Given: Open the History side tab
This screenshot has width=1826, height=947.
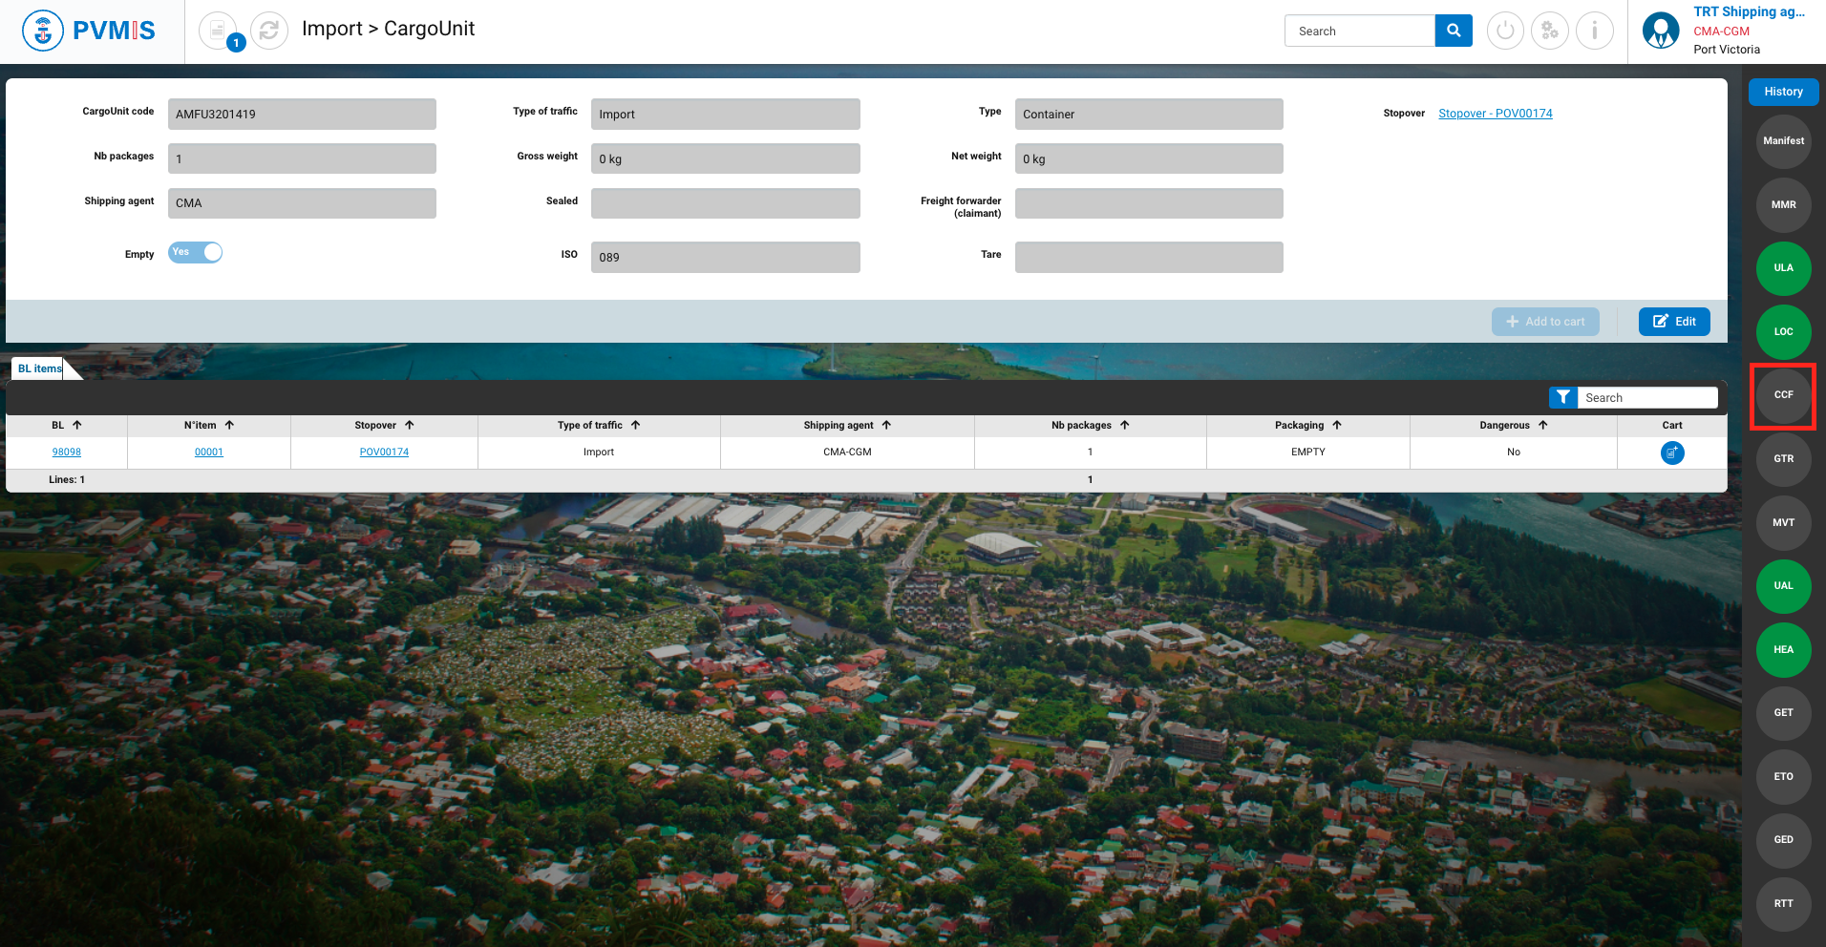Looking at the screenshot, I should click(x=1783, y=92).
